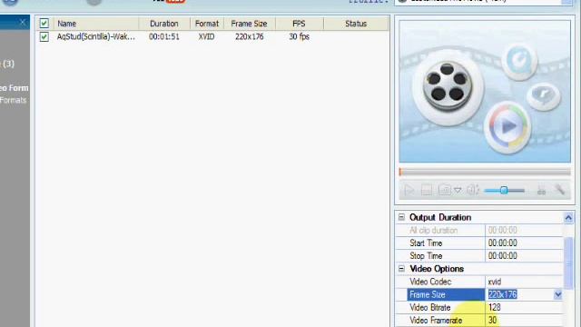This screenshot has height=327, width=581.
Task: Click the Status column header
Action: [x=356, y=24]
